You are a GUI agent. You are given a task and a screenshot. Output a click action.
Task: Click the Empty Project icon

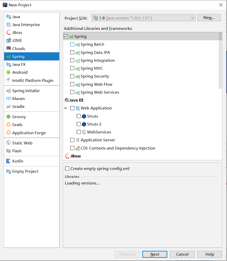click(x=8, y=171)
